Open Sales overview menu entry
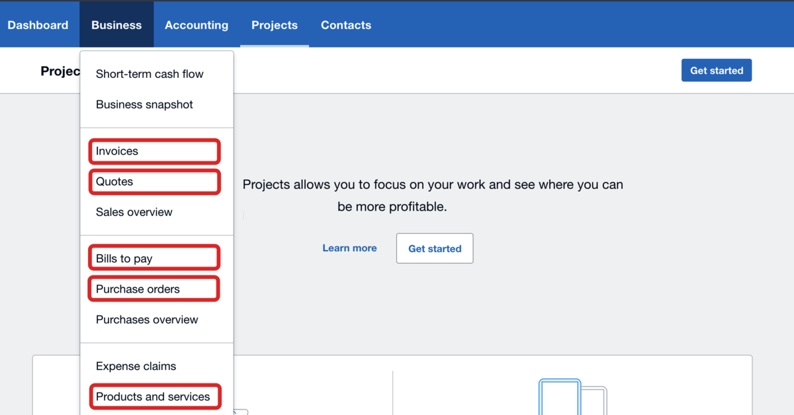Screen dimensions: 794x415 coord(157,212)
